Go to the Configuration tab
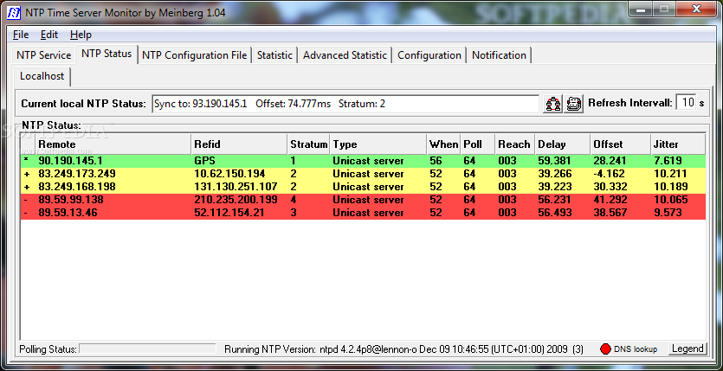The image size is (723, 371). (x=429, y=55)
